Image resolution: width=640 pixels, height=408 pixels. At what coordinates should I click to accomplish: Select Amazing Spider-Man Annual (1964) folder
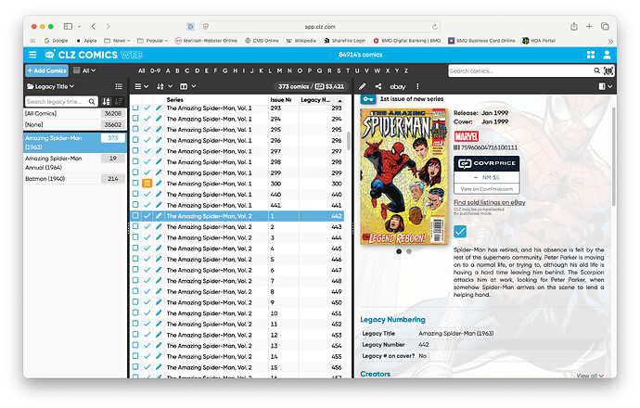(75, 163)
